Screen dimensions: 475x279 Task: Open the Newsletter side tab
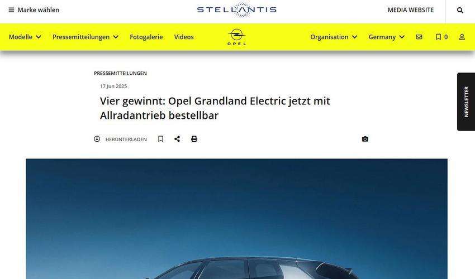point(466,102)
